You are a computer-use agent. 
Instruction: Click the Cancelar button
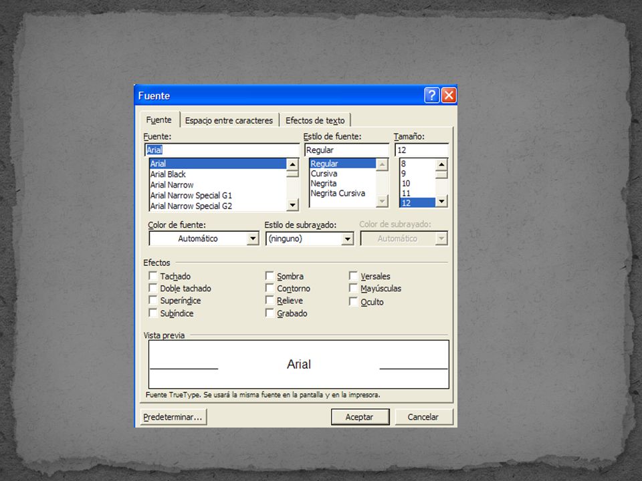tap(424, 417)
